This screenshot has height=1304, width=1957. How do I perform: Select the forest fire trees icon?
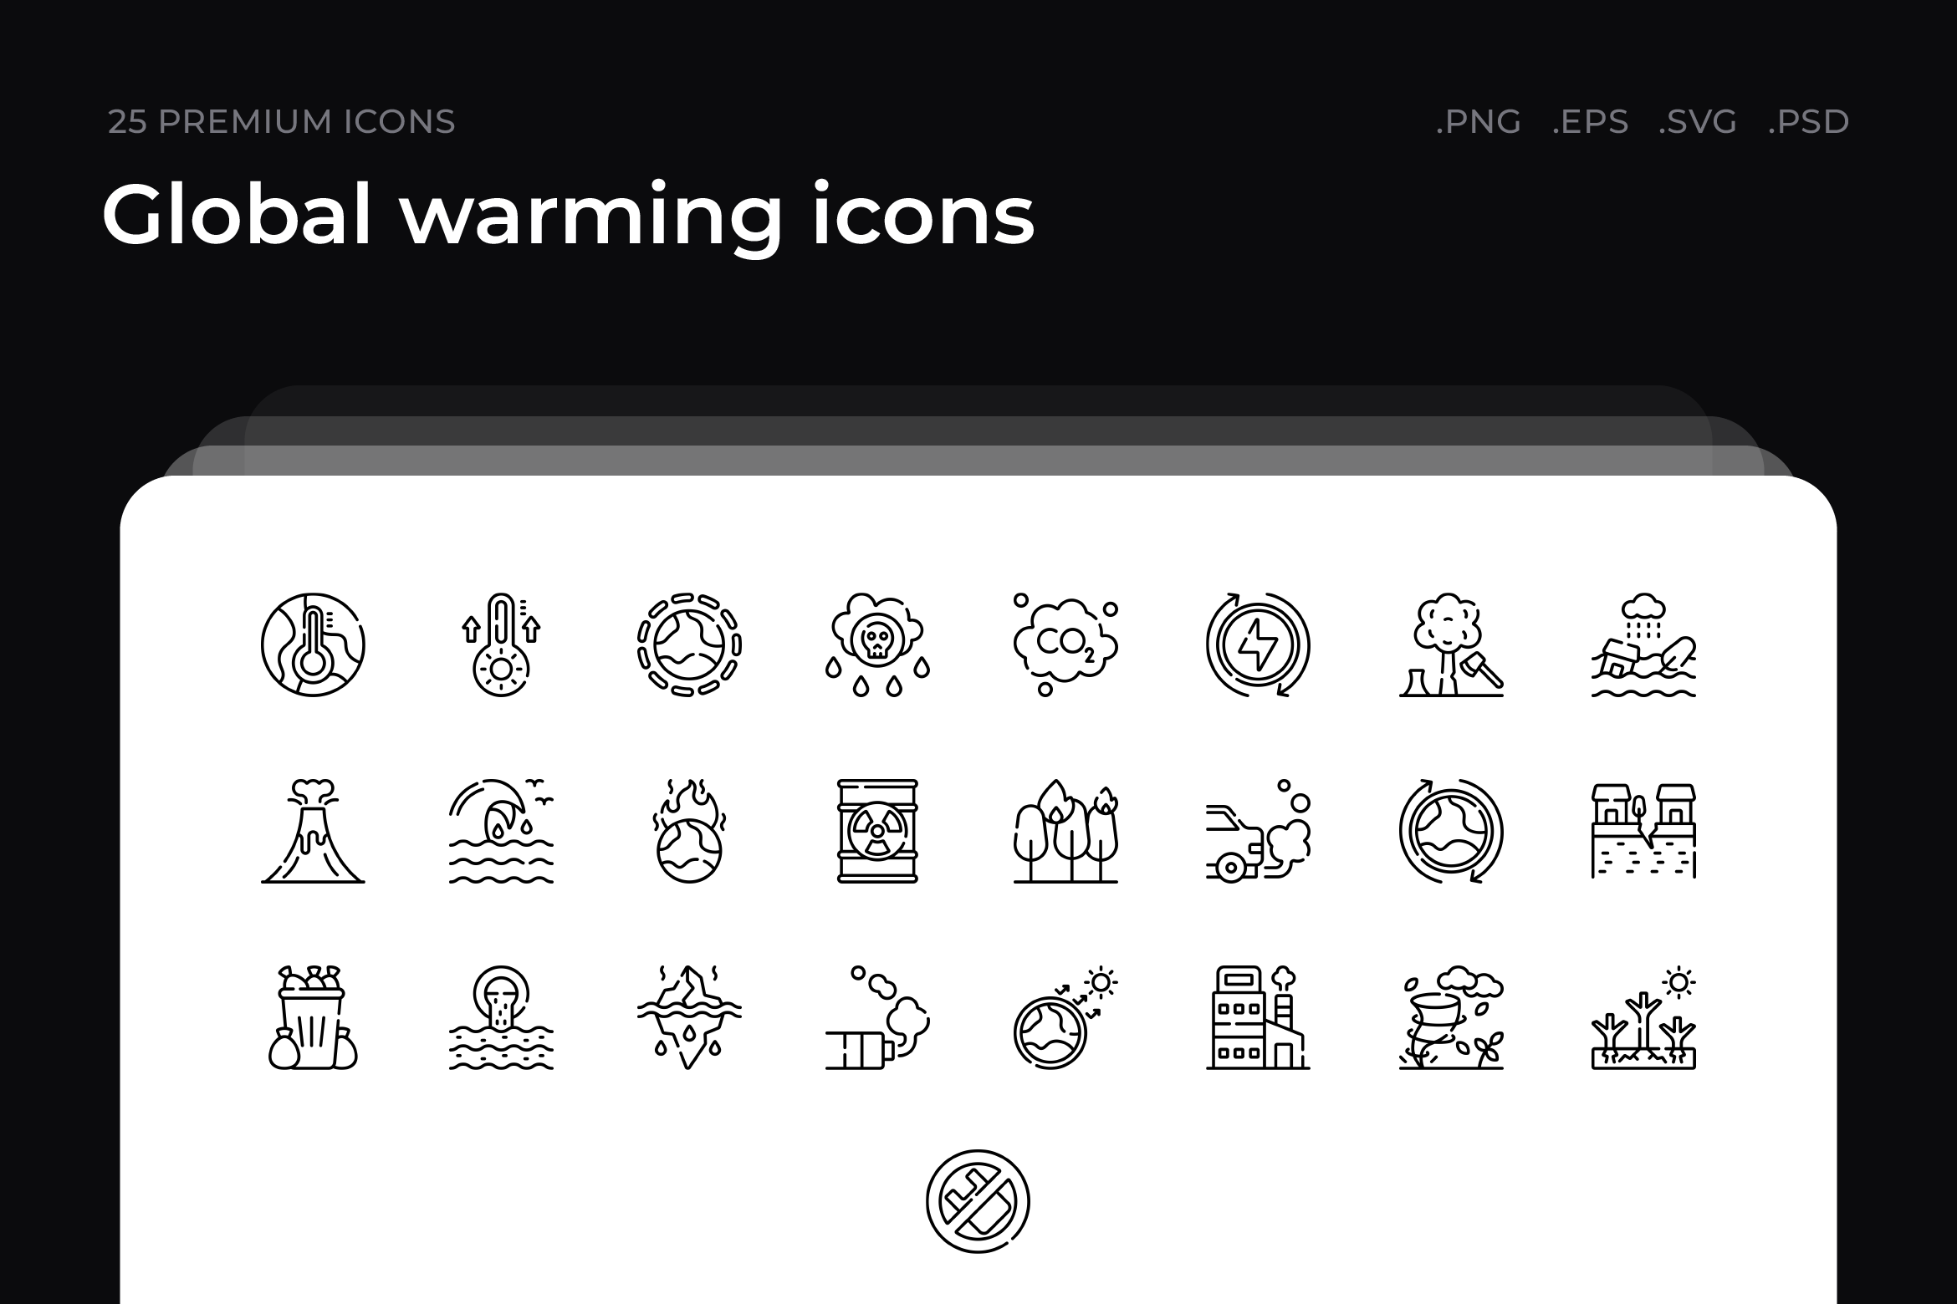(x=1065, y=832)
